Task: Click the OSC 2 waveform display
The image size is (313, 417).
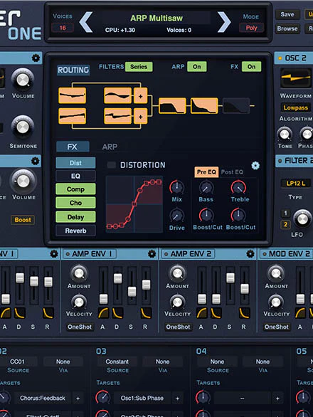Action: [296, 78]
